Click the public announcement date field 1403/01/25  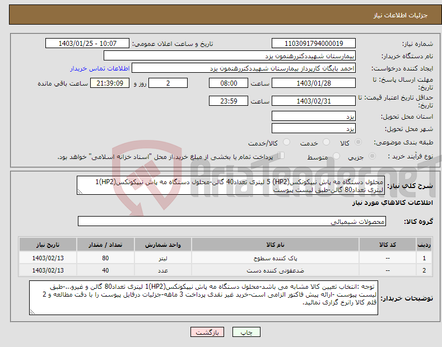coord(87,44)
